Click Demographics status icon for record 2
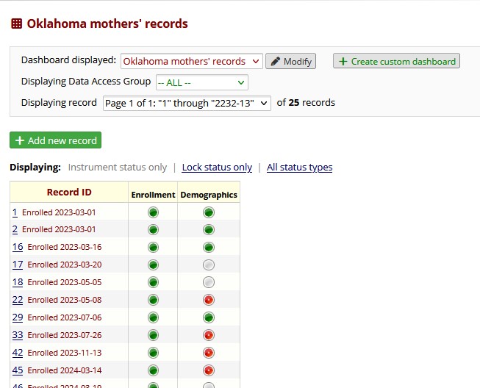The width and height of the screenshot is (480, 388). [209, 230]
